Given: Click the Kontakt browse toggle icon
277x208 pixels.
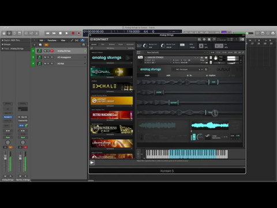Looking at the screenshot, I should (x=199, y=39).
